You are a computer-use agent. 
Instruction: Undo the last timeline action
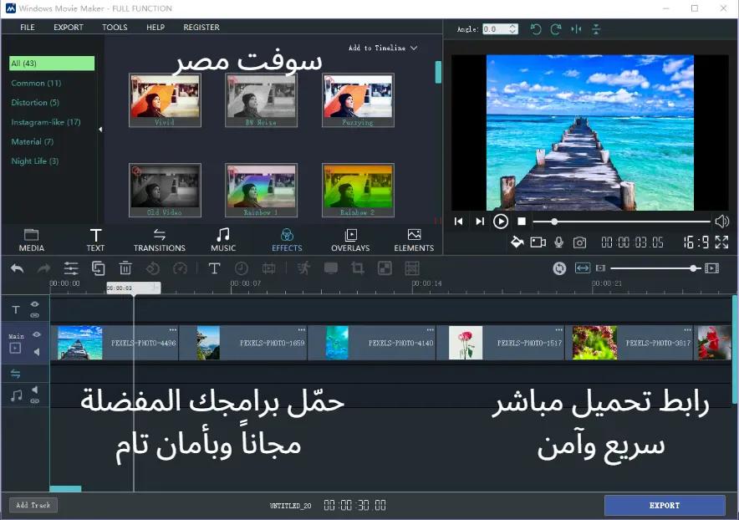click(x=17, y=268)
